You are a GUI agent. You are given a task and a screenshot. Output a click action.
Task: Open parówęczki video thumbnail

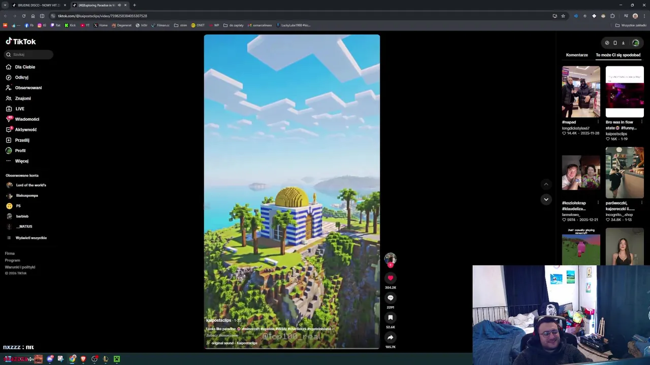[625, 173]
